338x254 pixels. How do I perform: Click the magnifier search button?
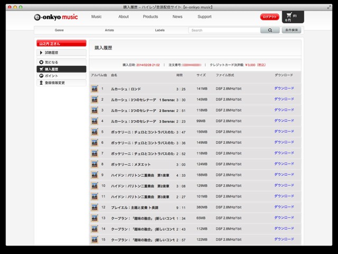(270, 31)
